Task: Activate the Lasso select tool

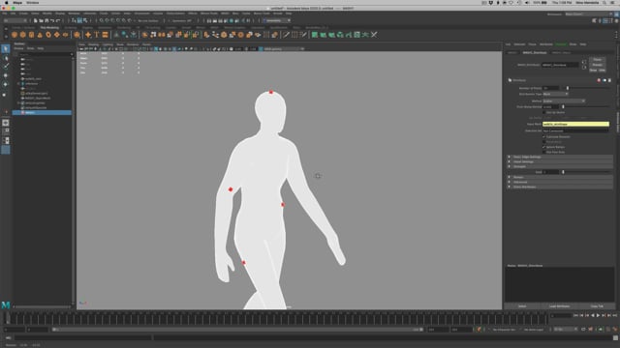Action: 6,58
